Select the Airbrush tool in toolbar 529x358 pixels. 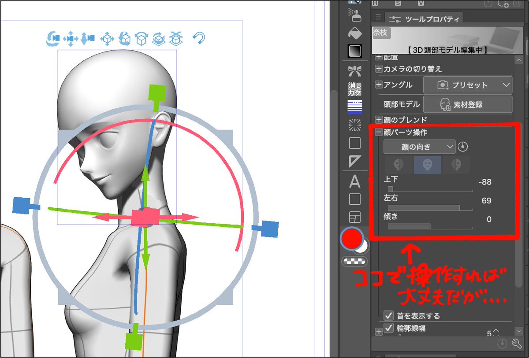[x=355, y=15]
